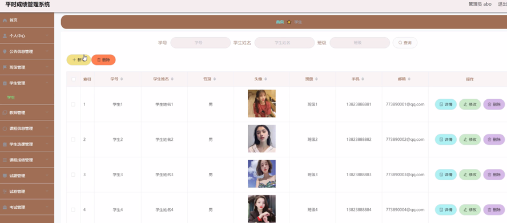The width and height of the screenshot is (507, 223).
Task: Click the document icon in 学生2 row 详情 button
Action: [441, 140]
